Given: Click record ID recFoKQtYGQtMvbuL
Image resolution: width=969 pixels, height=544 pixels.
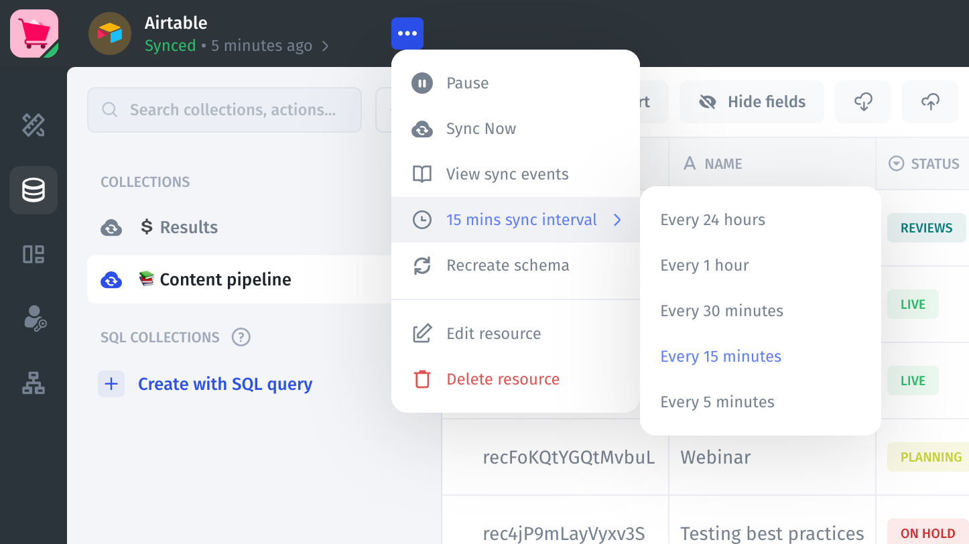Looking at the screenshot, I should (x=569, y=458).
